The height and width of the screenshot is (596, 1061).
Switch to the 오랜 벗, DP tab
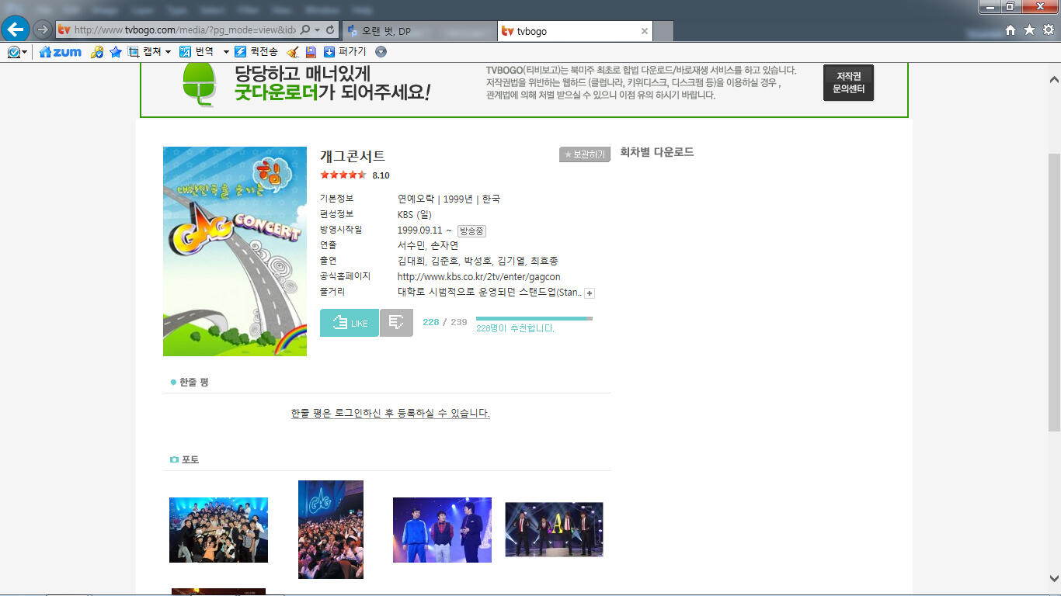[419, 31]
